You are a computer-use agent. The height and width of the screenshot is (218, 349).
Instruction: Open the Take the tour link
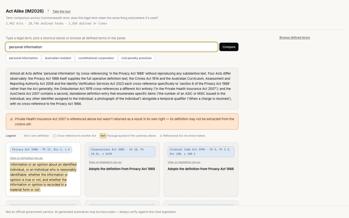61,11
